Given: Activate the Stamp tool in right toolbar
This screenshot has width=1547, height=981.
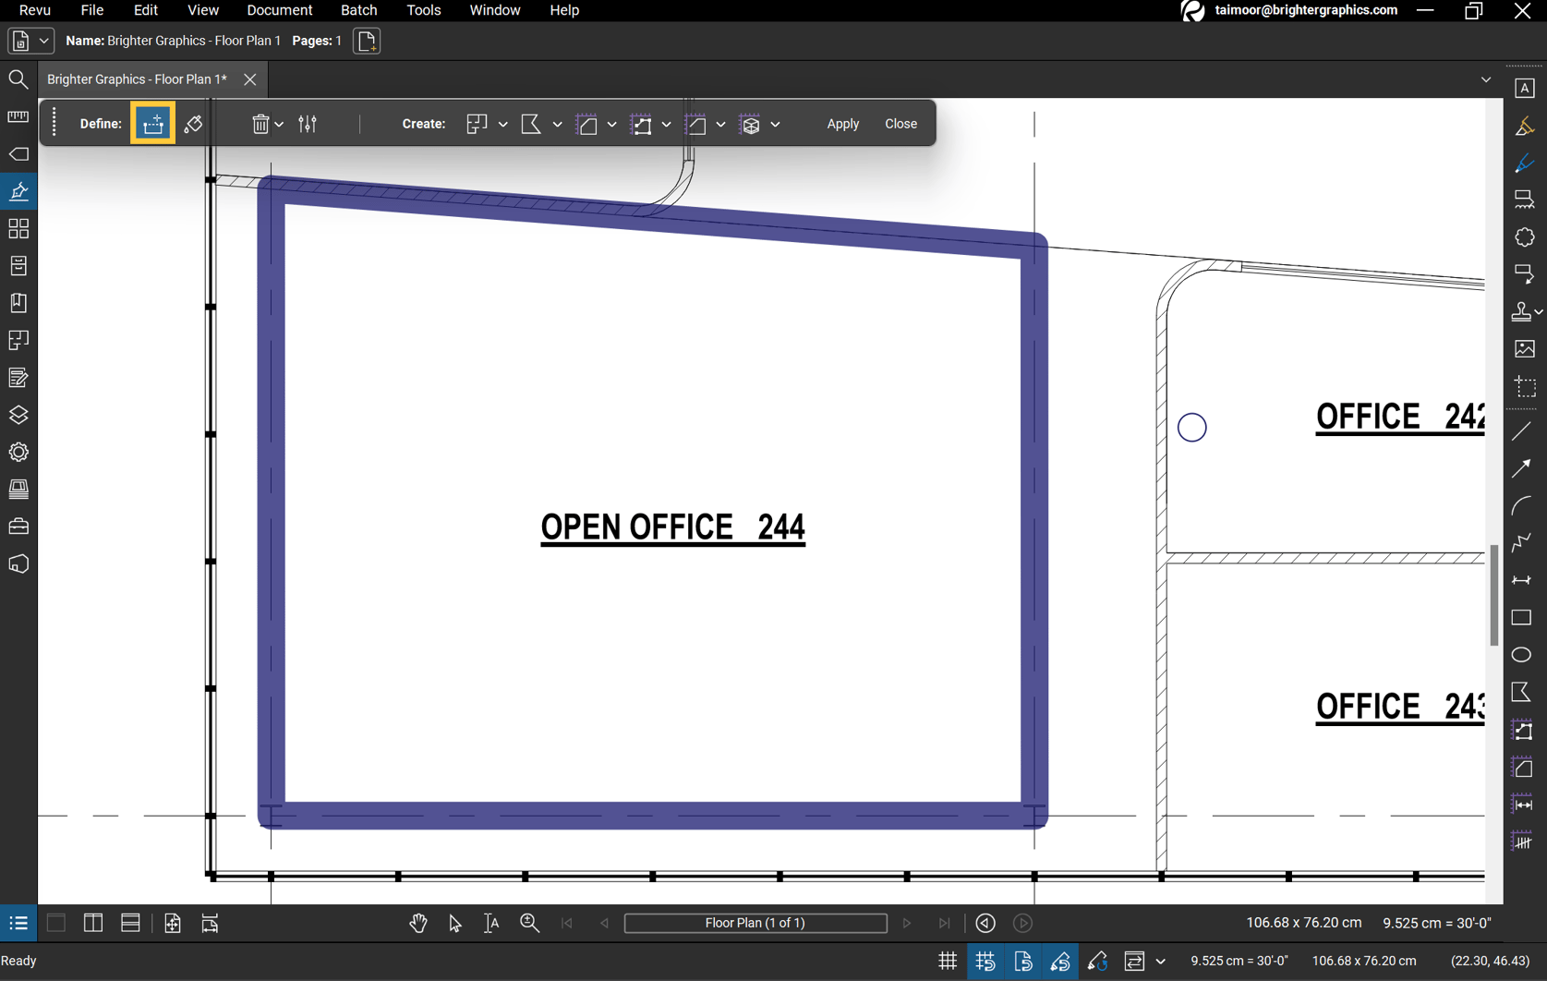Looking at the screenshot, I should [1522, 312].
